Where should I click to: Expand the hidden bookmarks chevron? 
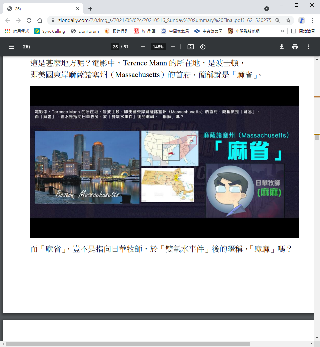click(283, 31)
